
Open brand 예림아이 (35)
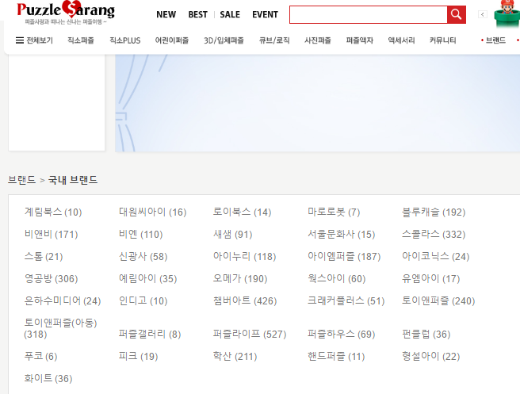pos(148,278)
